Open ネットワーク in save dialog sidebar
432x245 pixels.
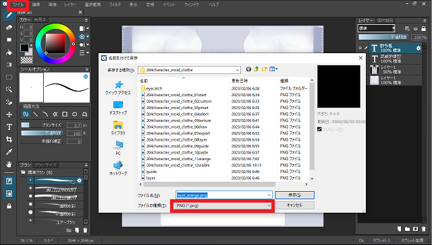pos(118,168)
